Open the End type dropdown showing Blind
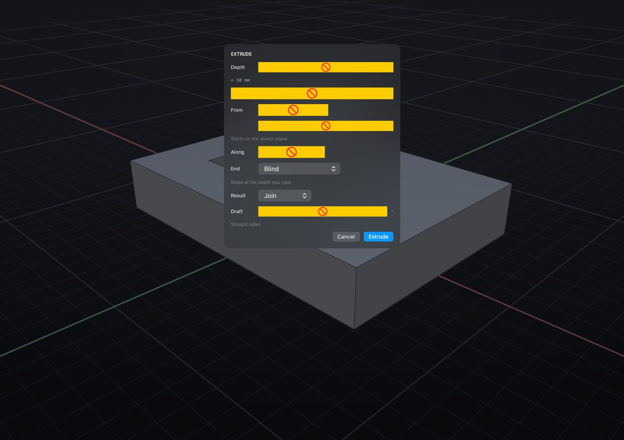The height and width of the screenshot is (440, 624). [299, 169]
